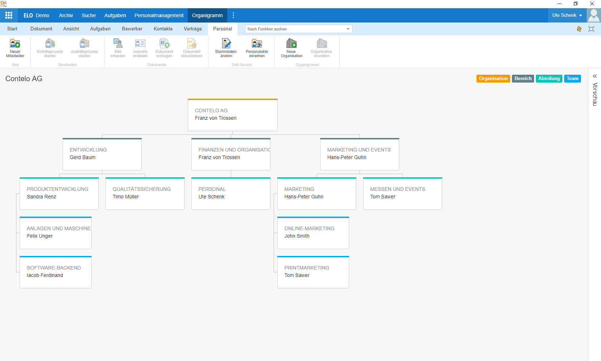This screenshot has height=361, width=601.
Task: Select Marketing und Events node
Action: point(360,154)
